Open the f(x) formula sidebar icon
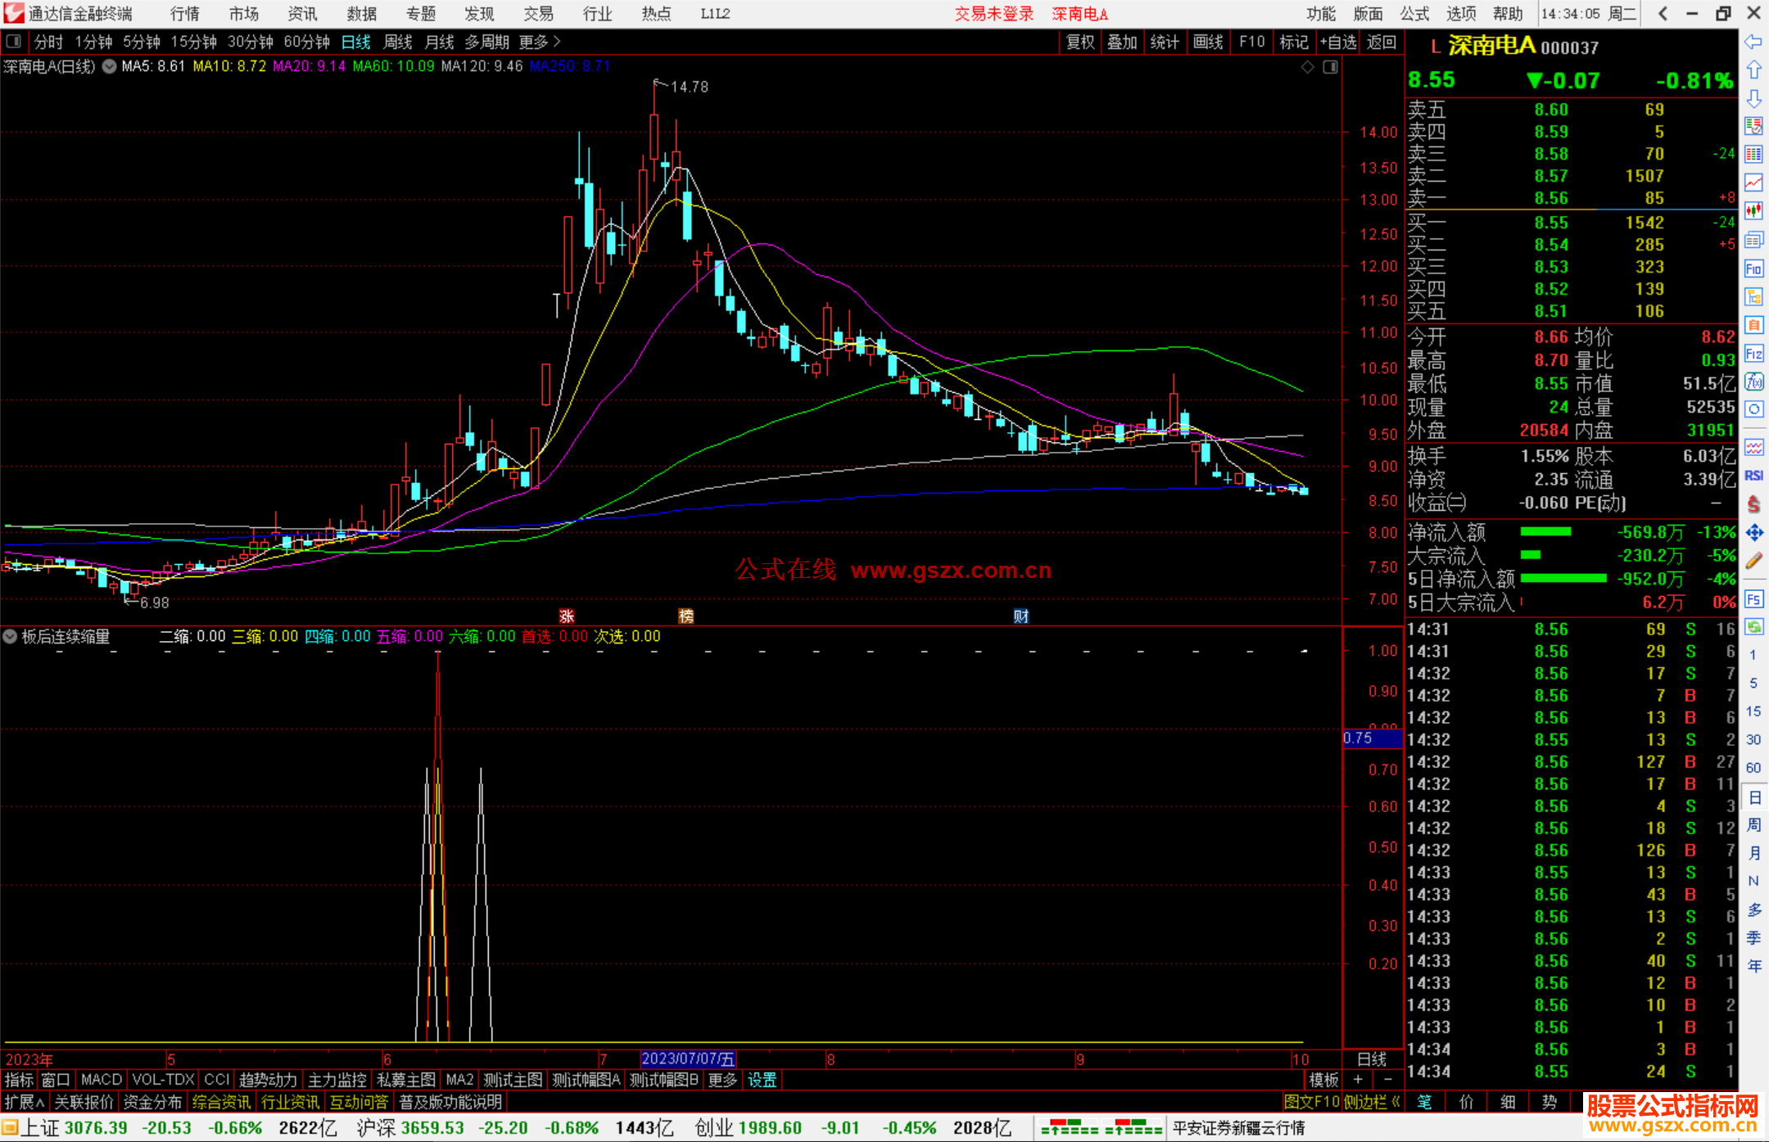 [1753, 381]
